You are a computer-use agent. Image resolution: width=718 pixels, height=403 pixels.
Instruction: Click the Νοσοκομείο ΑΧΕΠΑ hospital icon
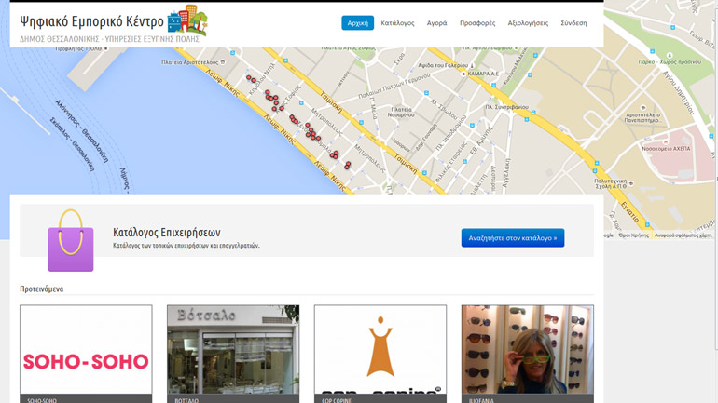[666, 141]
